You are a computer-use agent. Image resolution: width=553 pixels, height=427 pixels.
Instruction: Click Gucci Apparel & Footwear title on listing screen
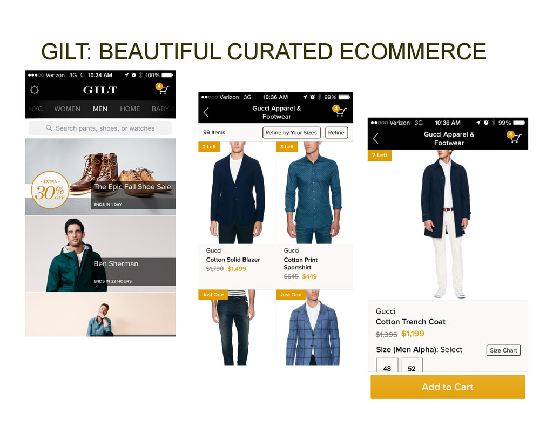276,112
